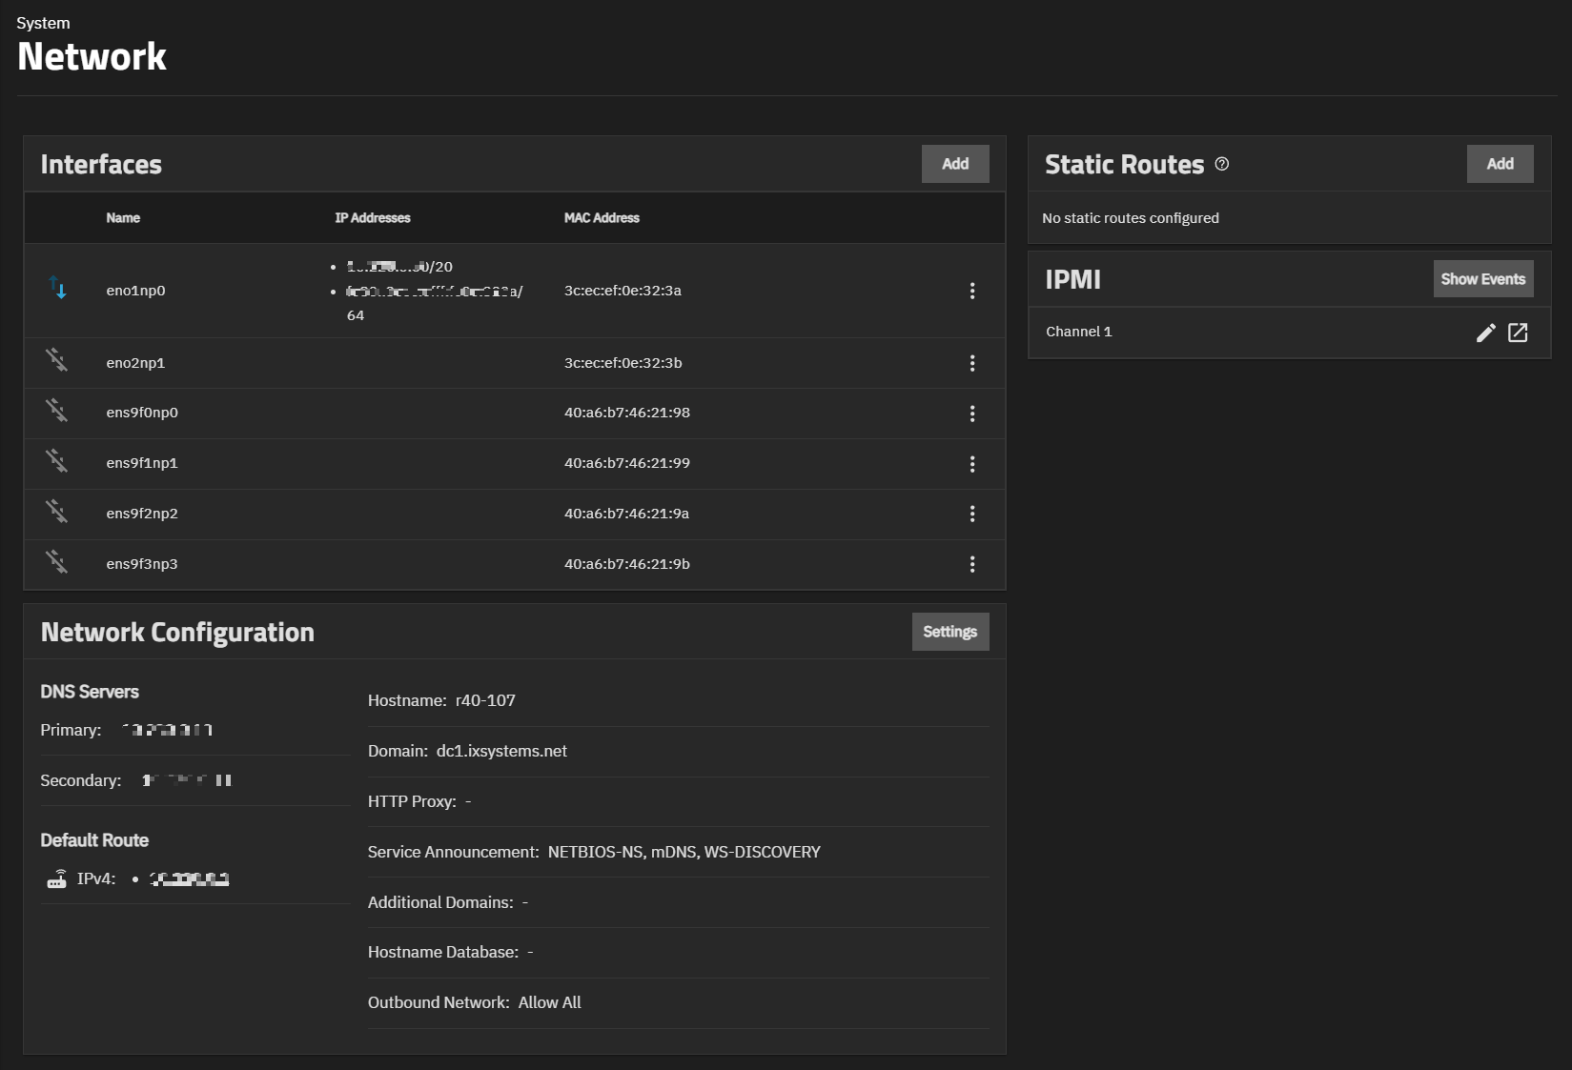Edit IPMI Channel 1 with pencil icon
The height and width of the screenshot is (1070, 1572).
(1485, 333)
